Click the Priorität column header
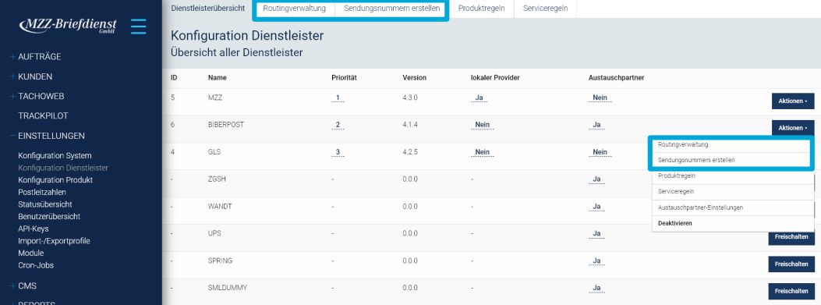 [344, 77]
